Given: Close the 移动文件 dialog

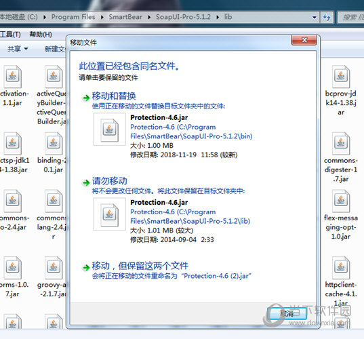Looking at the screenshot, I should pyautogui.click(x=304, y=41).
